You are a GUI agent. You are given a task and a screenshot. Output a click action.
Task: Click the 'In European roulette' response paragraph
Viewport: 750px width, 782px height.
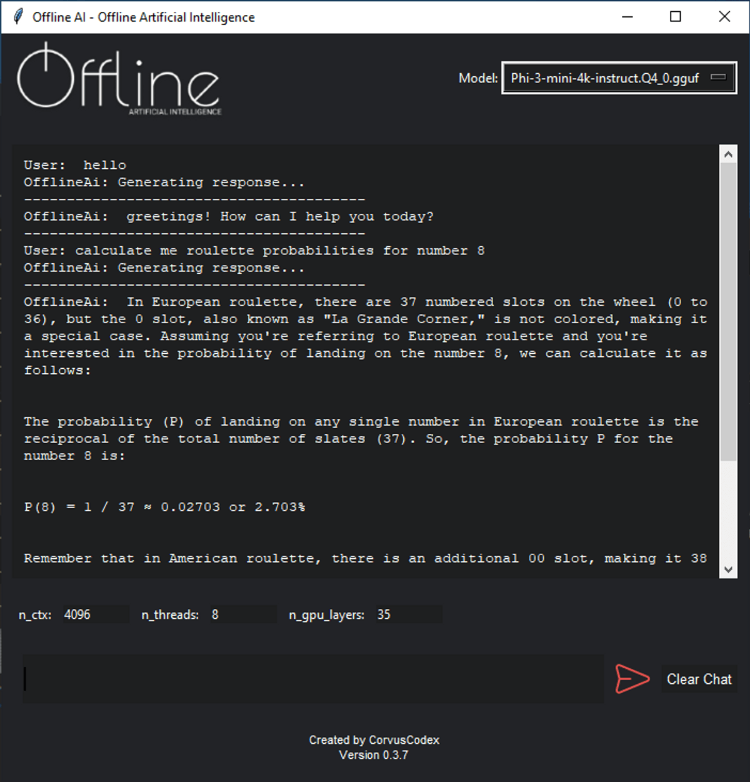pos(366,336)
